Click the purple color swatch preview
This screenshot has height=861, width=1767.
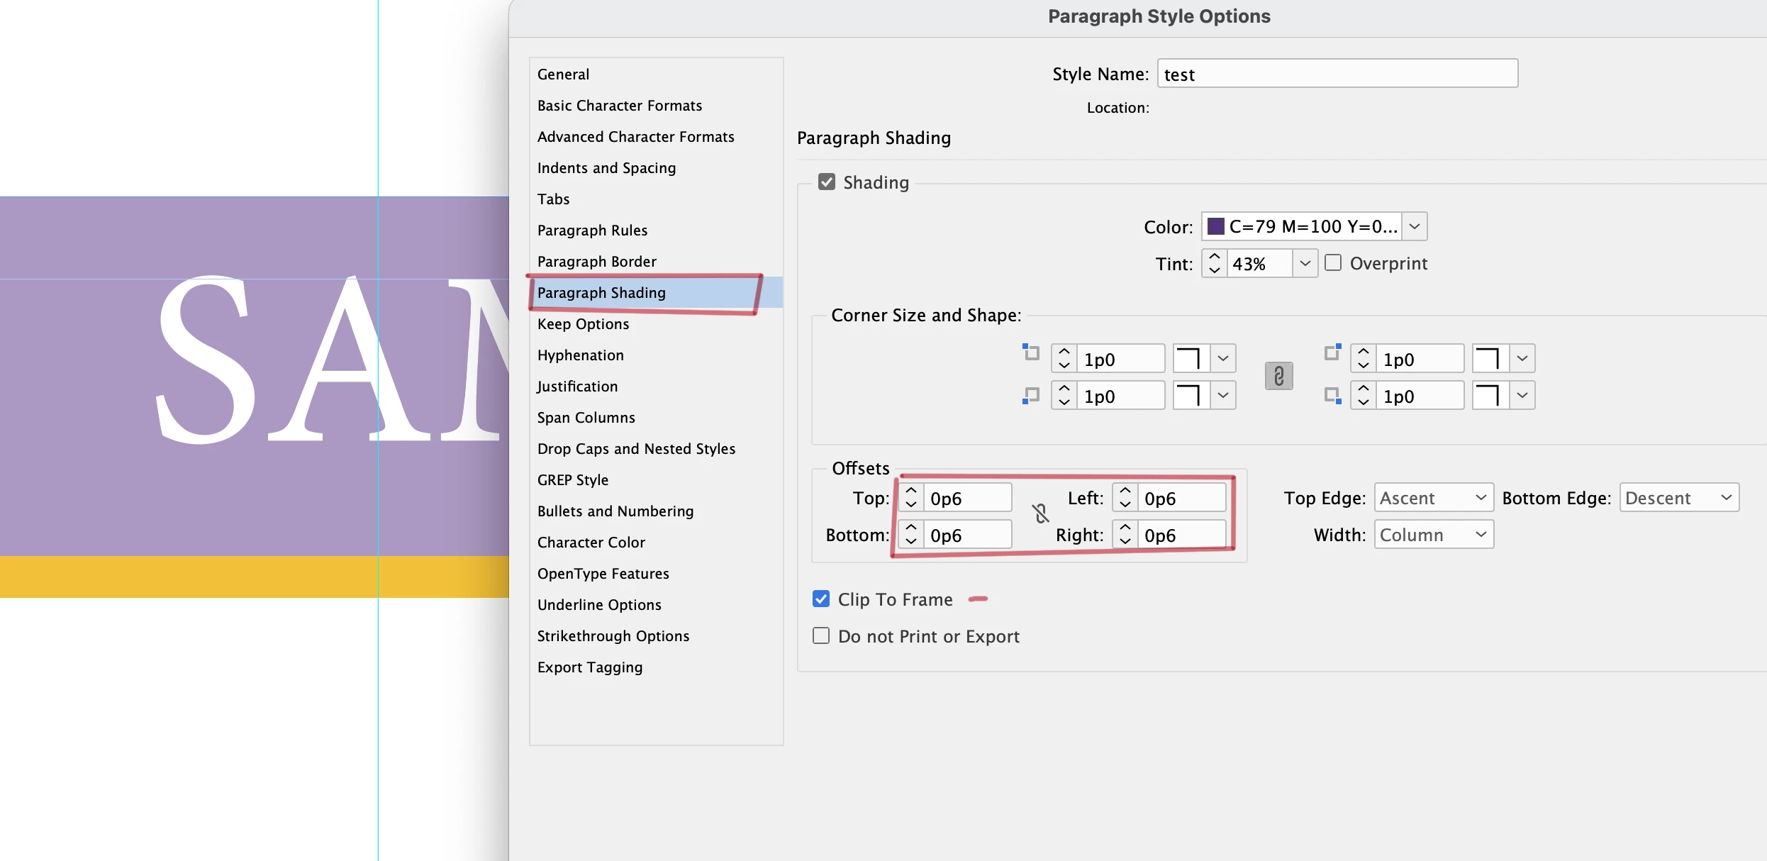[1216, 227]
